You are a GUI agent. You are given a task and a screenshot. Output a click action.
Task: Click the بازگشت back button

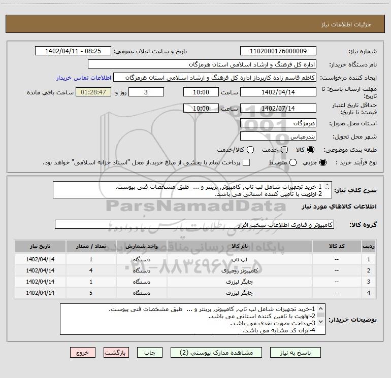tap(116, 353)
